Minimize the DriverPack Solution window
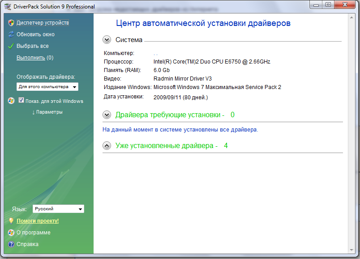 (316, 5)
